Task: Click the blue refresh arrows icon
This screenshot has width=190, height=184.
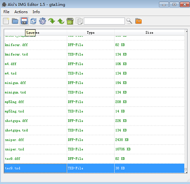Action: [x=33, y=21]
